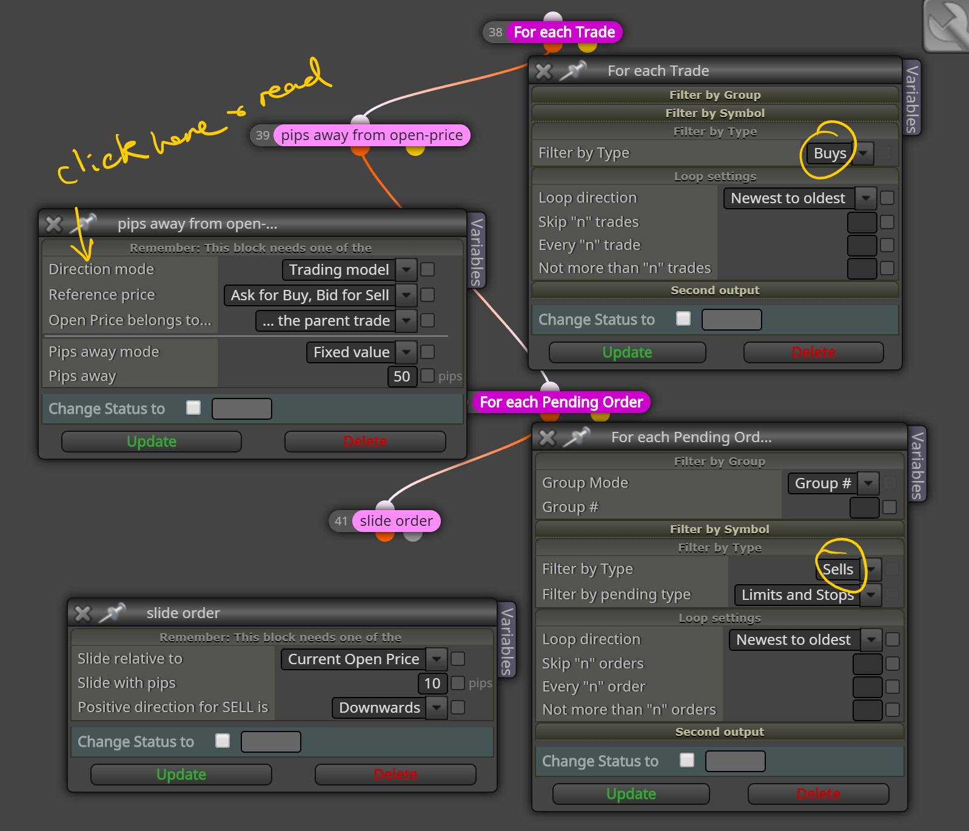Pin the For each Pending Order panel
This screenshot has height=831, width=969.
coord(576,437)
